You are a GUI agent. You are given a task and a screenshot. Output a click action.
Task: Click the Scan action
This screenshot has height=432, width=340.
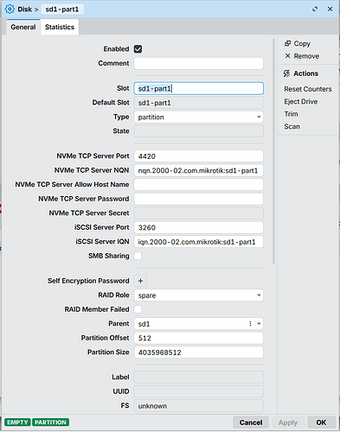point(292,126)
